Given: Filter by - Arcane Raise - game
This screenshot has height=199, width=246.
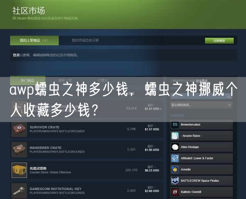Looking at the screenshot, I should pyautogui.click(x=191, y=136).
